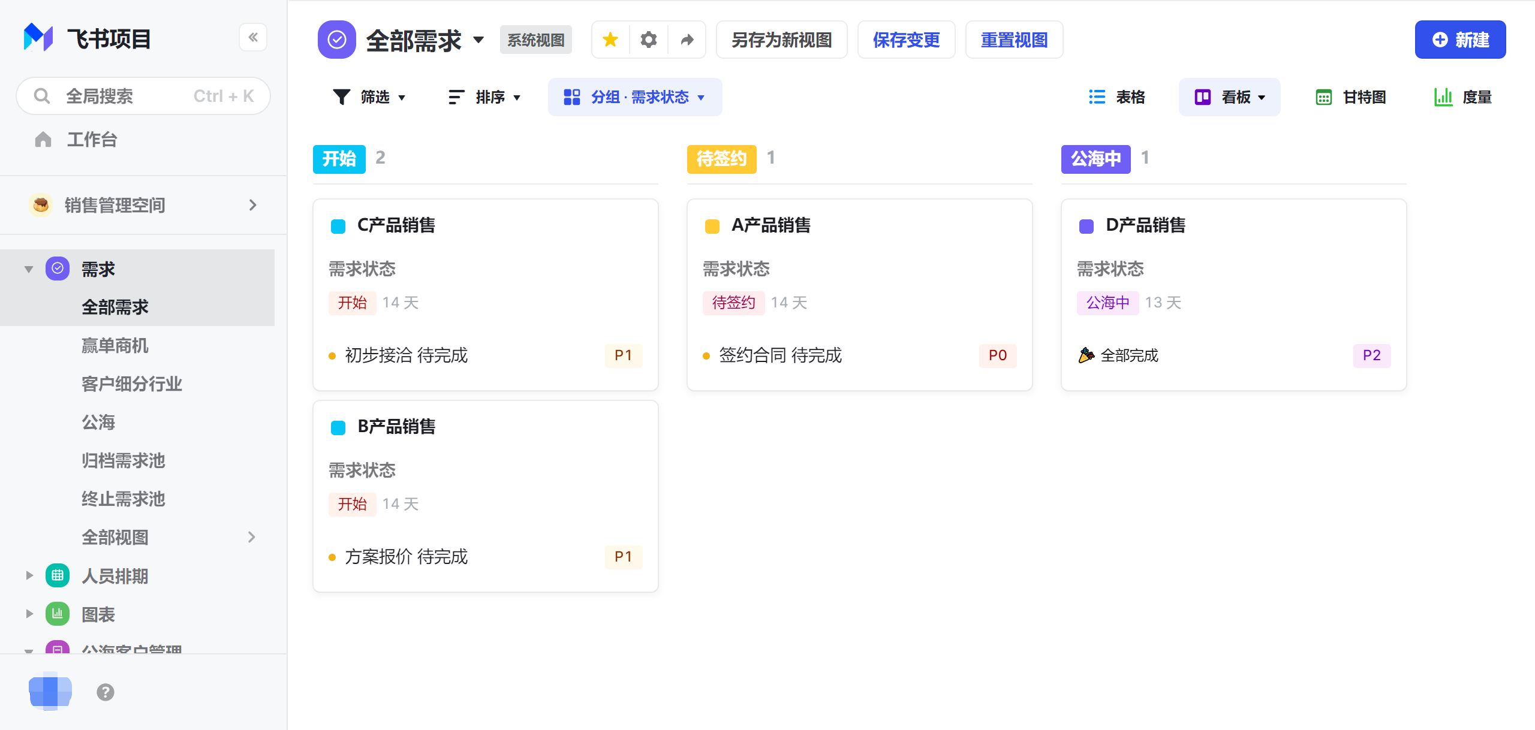Click the 人员排期 green calendar icon
Image resolution: width=1535 pixels, height=730 pixels.
coord(58,575)
